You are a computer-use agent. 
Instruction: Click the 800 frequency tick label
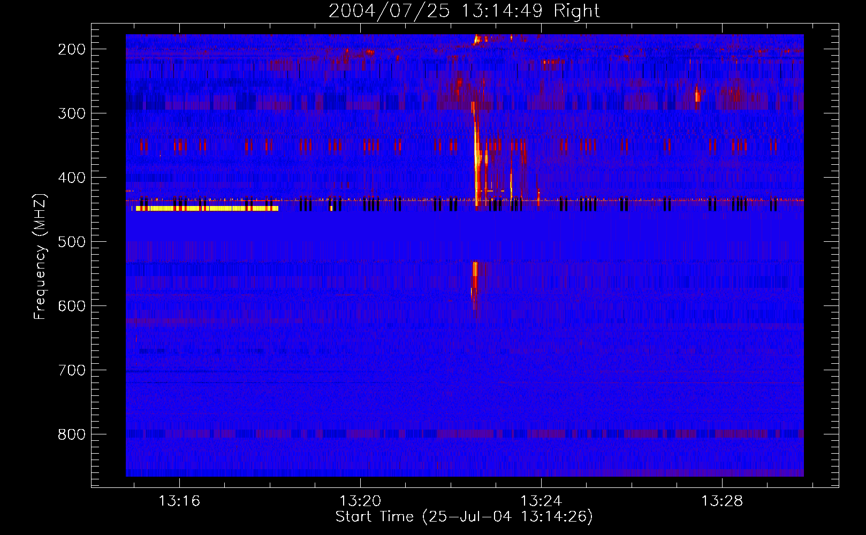(72, 434)
